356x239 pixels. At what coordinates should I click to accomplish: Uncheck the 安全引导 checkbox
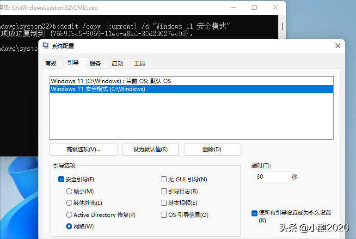pos(61,179)
